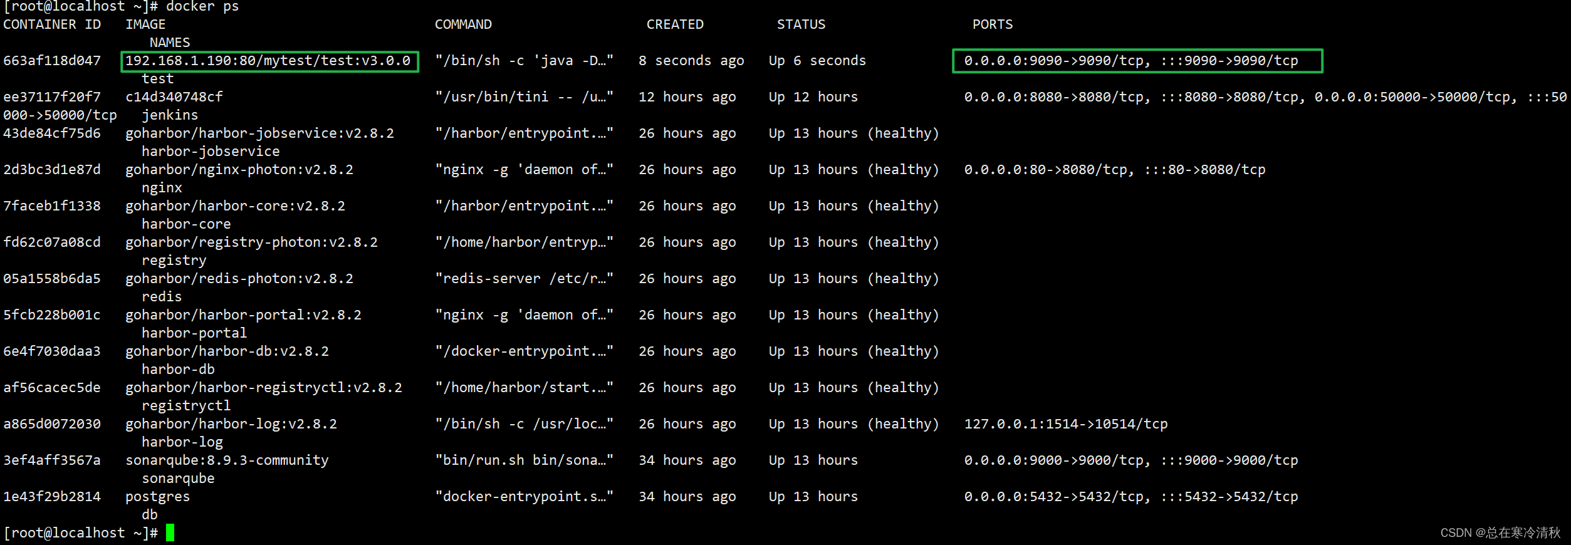Click the COMMAND column header
Image resolution: width=1571 pixels, height=545 pixels.
464,24
